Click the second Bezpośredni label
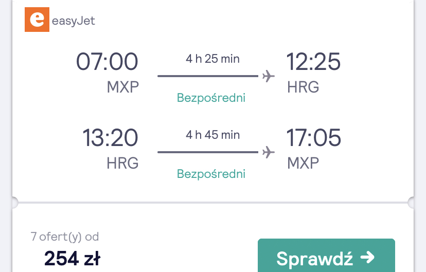The height and width of the screenshot is (272, 426). click(211, 174)
